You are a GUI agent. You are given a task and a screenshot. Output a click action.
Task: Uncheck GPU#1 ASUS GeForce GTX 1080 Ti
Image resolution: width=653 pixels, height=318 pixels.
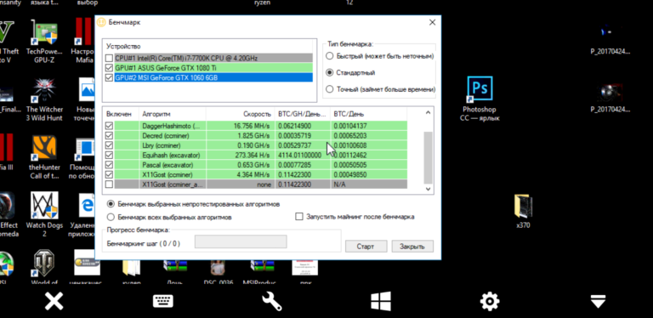click(x=109, y=67)
